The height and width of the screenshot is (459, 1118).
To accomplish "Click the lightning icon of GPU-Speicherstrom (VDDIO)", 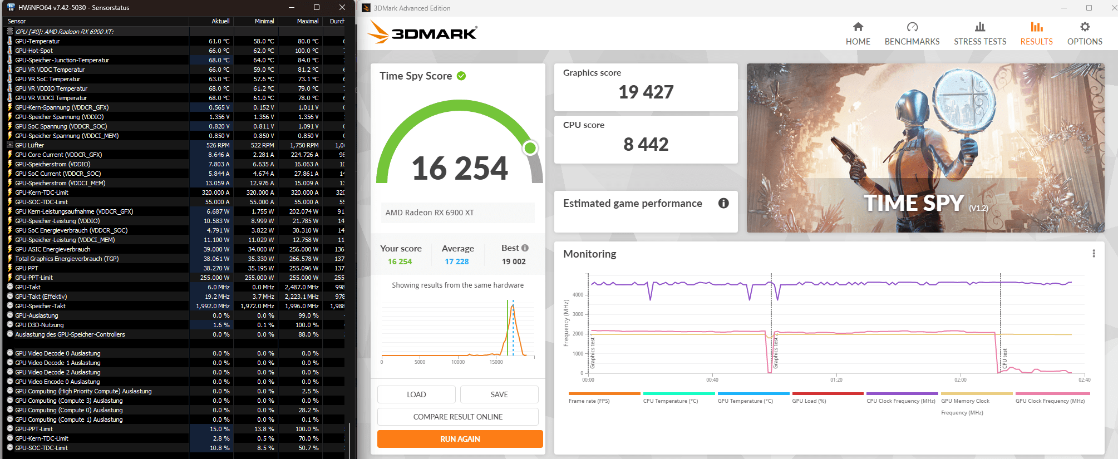I will (9, 164).
